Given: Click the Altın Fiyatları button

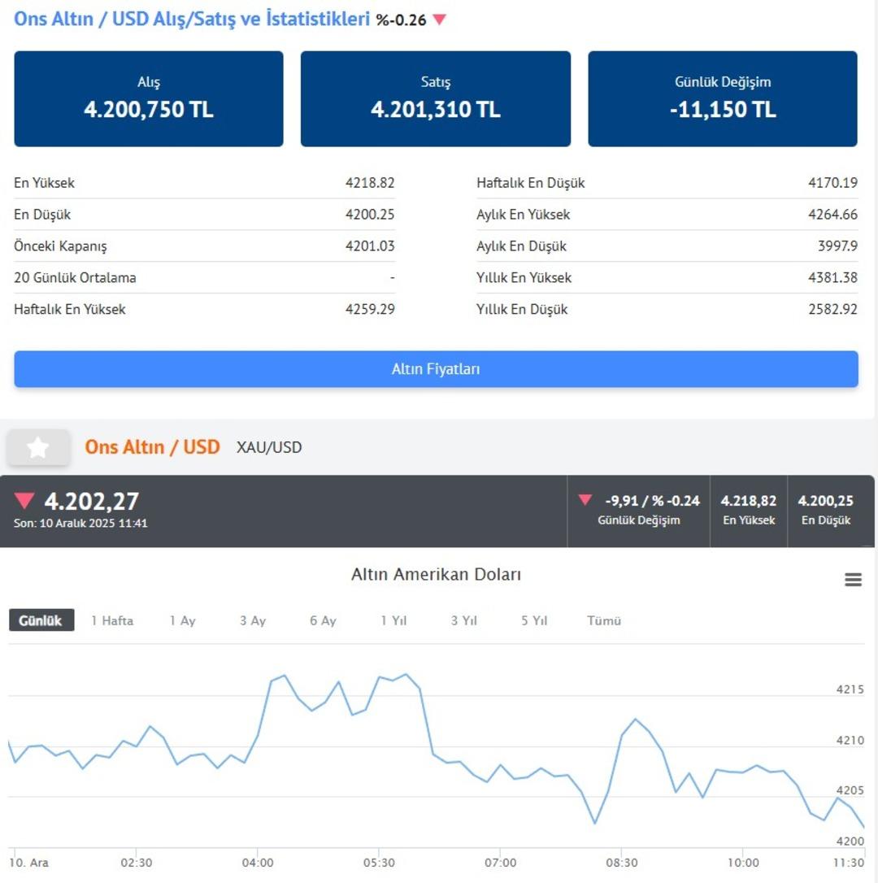Looking at the screenshot, I should [436, 369].
